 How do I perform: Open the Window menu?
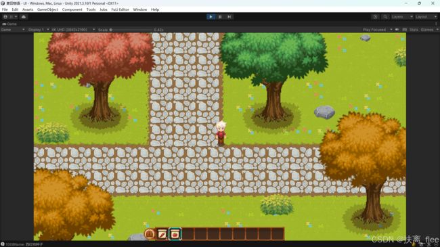(139, 9)
